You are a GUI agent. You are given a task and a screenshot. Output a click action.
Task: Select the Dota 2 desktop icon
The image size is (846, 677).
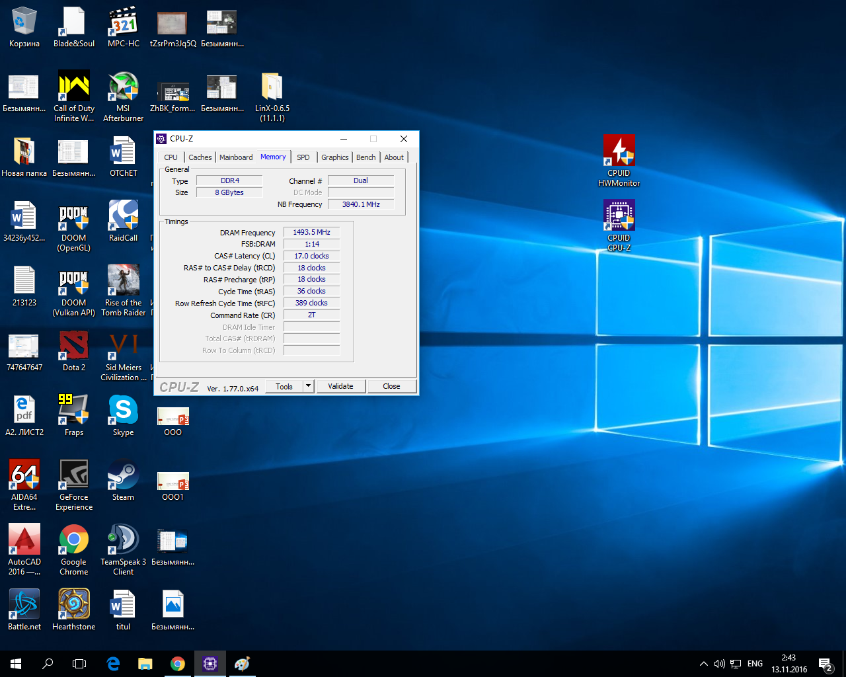point(73,346)
